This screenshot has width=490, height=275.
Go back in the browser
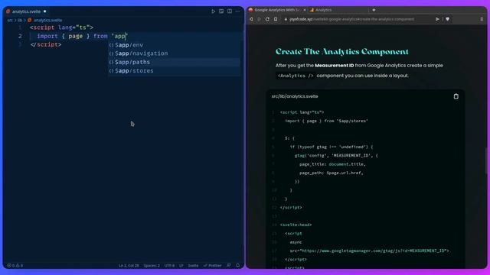251,19
